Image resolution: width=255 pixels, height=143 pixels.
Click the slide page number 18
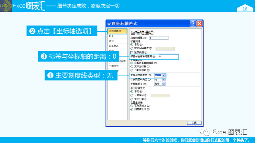point(245,9)
